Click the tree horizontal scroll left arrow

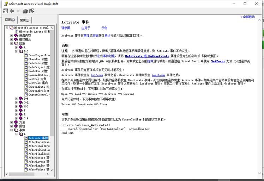point(7,174)
